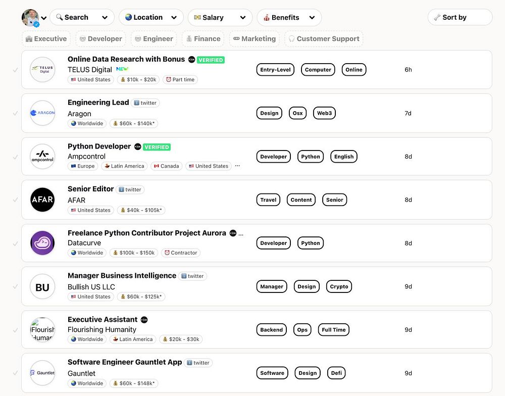
Task: Open the user profile avatar menu
Action: [34, 18]
